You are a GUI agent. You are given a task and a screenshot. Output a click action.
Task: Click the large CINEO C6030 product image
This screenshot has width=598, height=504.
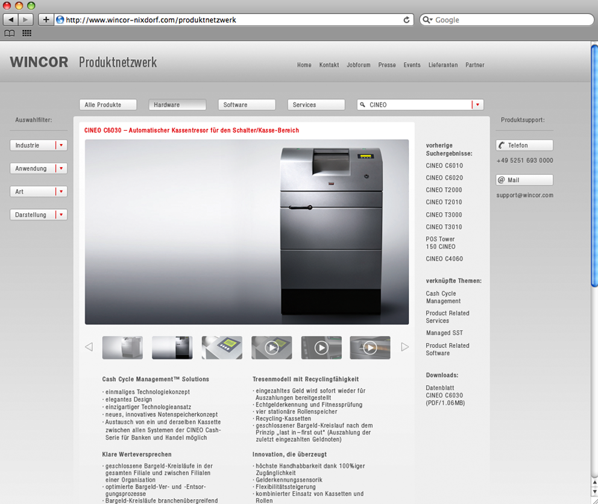coord(247,232)
